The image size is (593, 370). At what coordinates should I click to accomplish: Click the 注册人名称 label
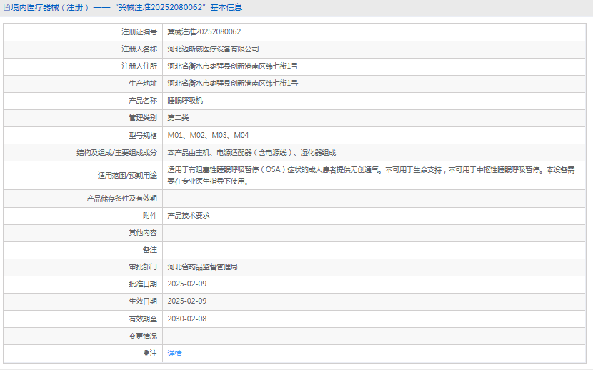[x=139, y=49]
